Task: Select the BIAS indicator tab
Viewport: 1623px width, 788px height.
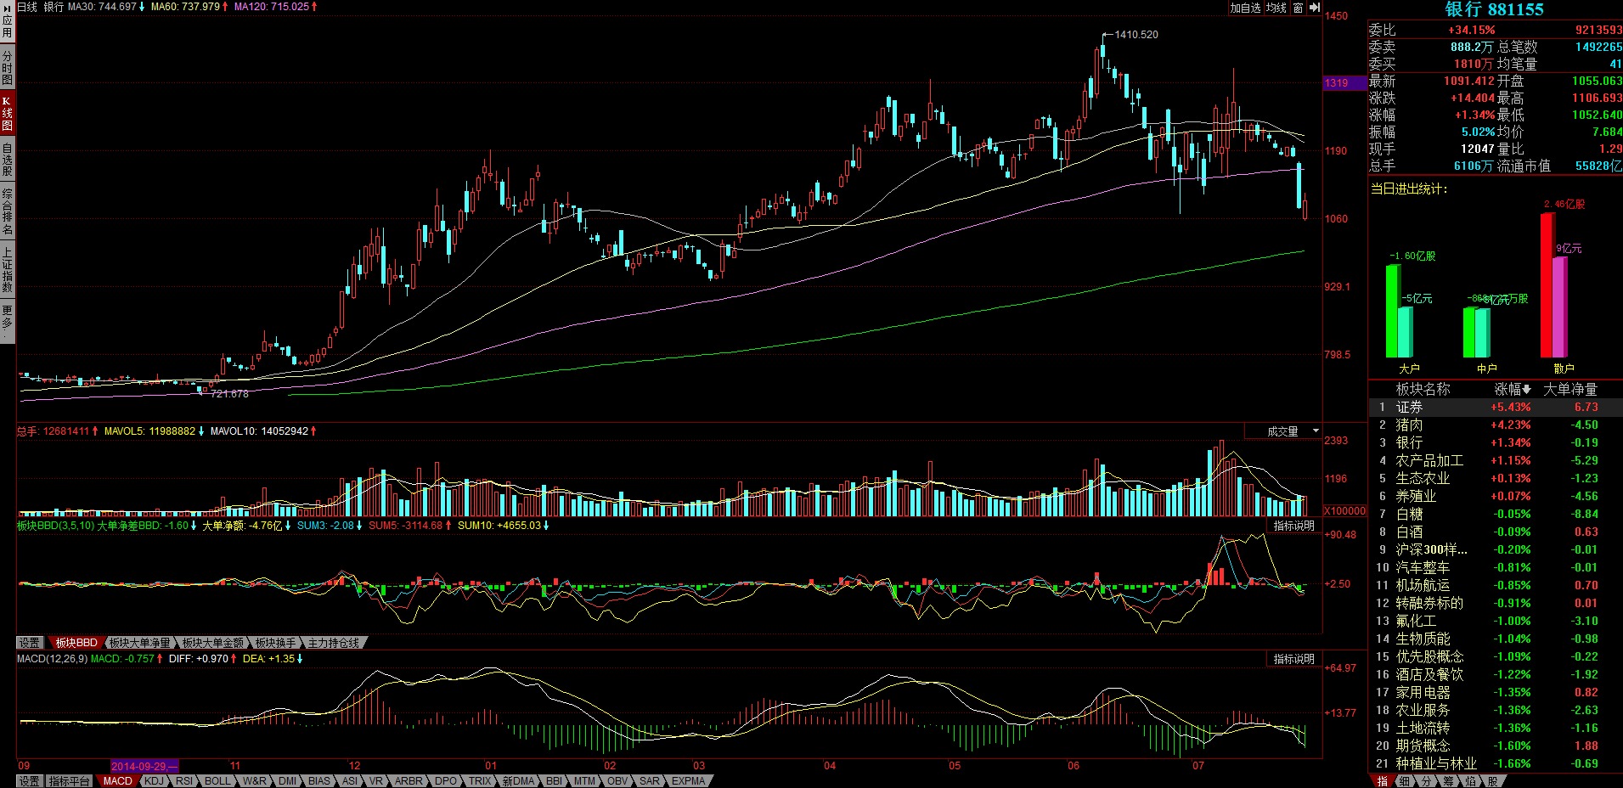Action: (319, 781)
